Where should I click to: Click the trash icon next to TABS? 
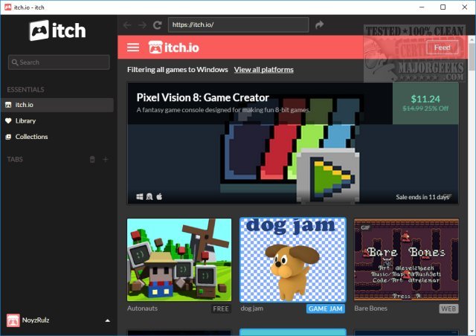pos(92,159)
